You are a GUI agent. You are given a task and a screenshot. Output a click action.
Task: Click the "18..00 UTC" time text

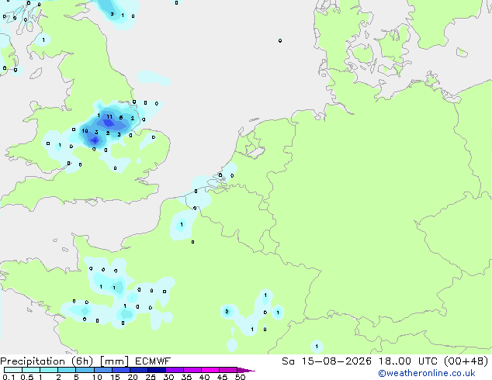[408, 361]
